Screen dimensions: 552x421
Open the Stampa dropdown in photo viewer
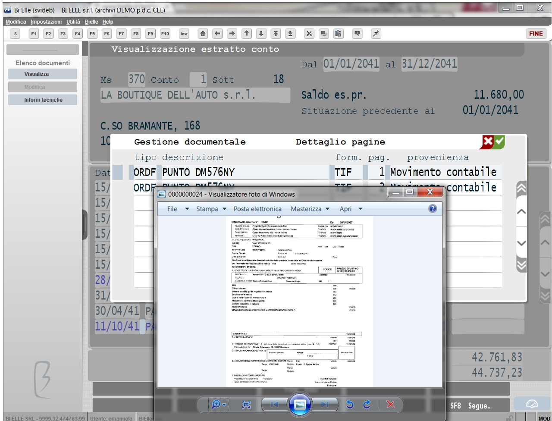(x=211, y=209)
